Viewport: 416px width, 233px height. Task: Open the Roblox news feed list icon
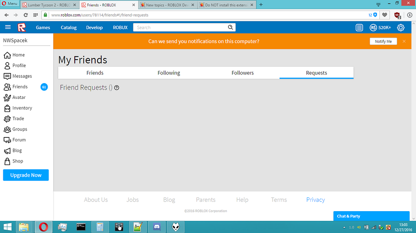(359, 27)
